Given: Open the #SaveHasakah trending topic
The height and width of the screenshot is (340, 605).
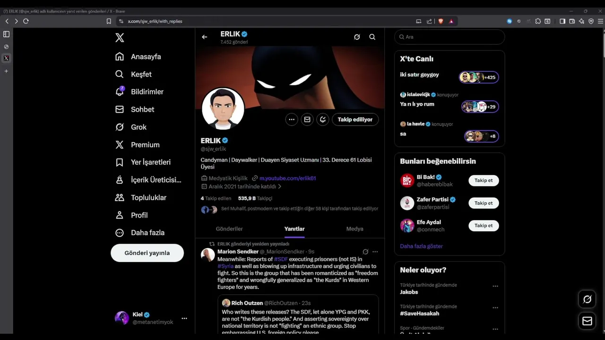Looking at the screenshot, I should pos(419,314).
